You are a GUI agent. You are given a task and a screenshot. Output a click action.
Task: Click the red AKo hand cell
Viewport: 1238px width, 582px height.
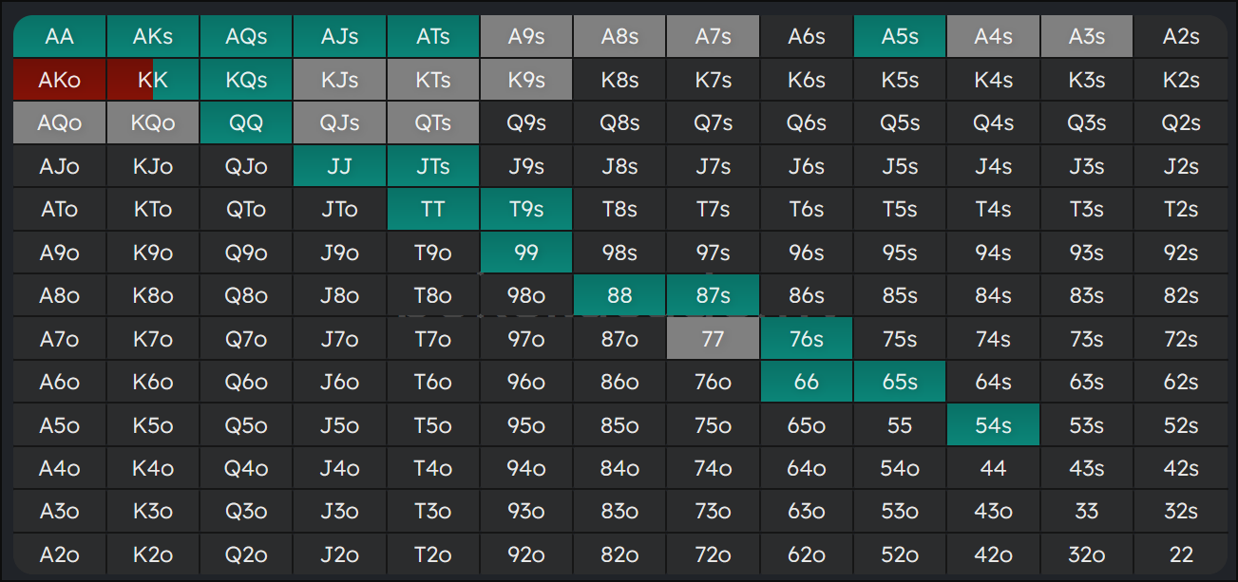(59, 81)
